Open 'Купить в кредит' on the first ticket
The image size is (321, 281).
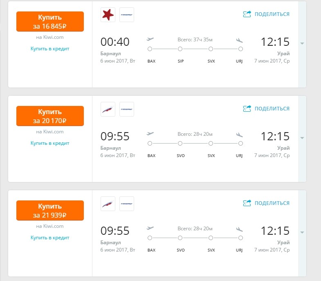tap(50, 49)
